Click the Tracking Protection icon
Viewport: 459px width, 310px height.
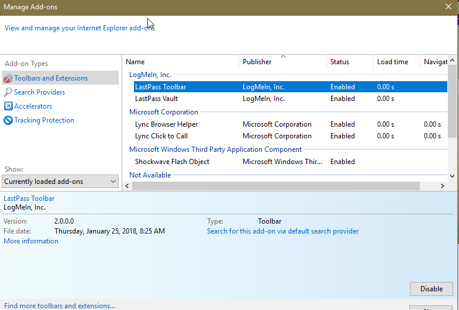point(8,120)
